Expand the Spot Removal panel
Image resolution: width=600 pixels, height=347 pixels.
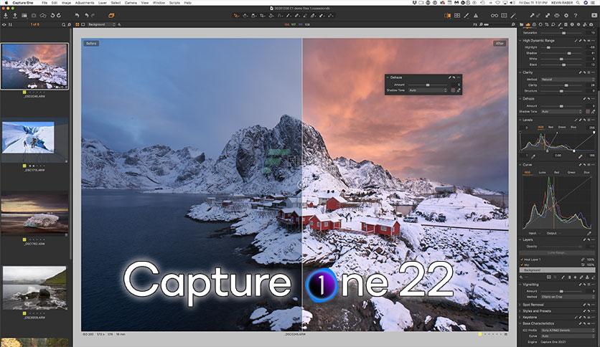pos(533,305)
